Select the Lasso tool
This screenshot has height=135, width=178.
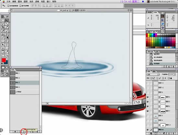(3, 24)
